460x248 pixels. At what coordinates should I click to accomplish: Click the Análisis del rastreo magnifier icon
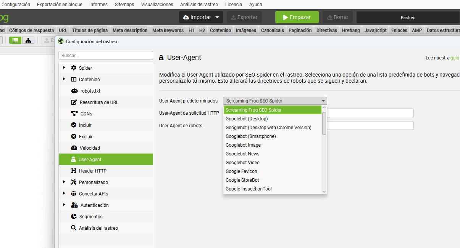(x=74, y=228)
